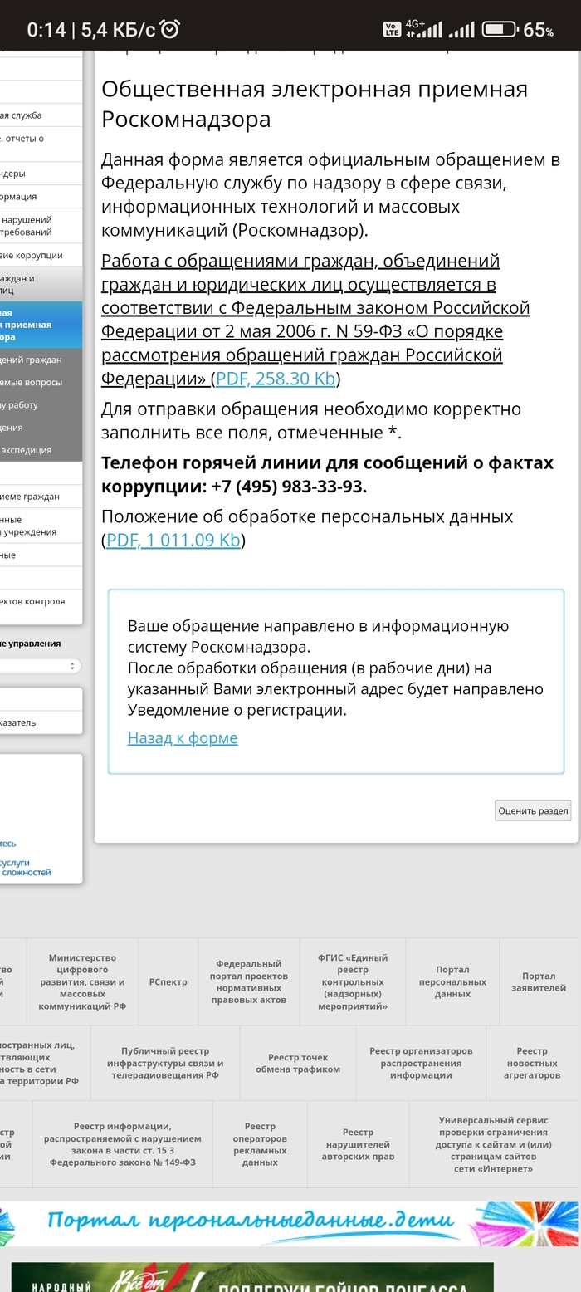Click the 'Общественная электронная приемная Роскомнадзора' heading
The width and height of the screenshot is (581, 1292).
point(315,104)
